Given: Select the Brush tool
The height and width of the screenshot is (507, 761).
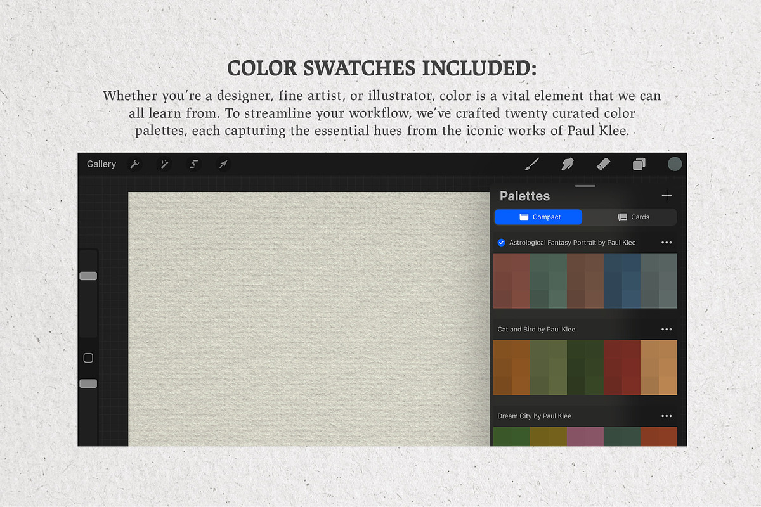Looking at the screenshot, I should click(531, 164).
